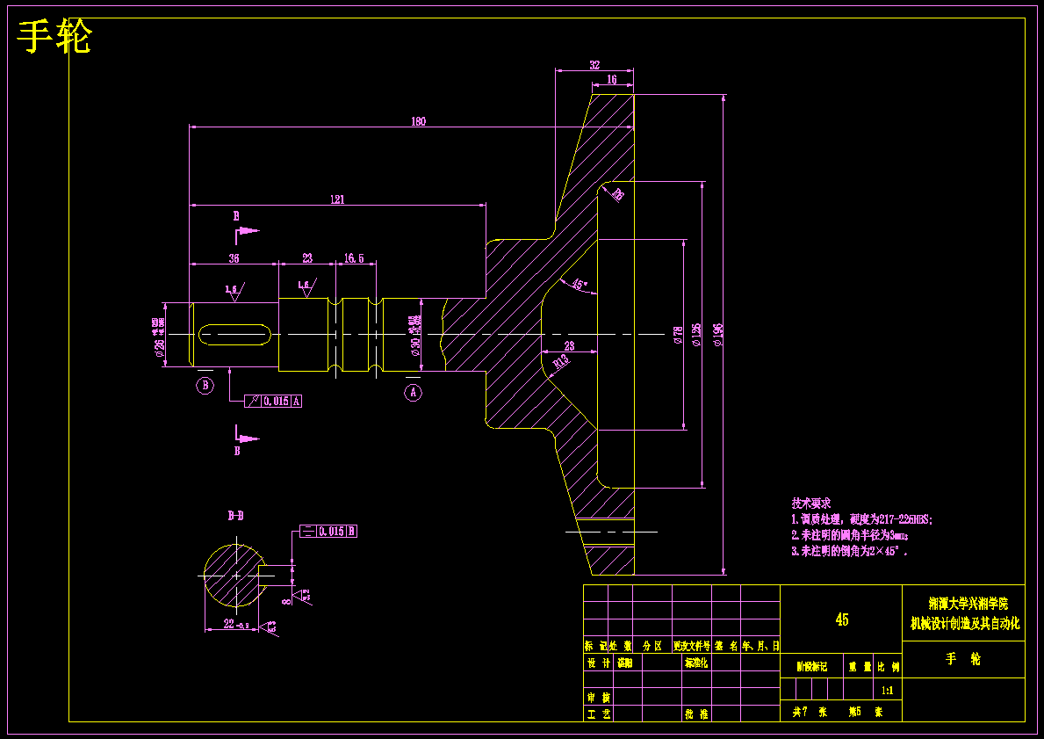Select the 121 length dimension text
This screenshot has width=1044, height=739.
coord(337,199)
